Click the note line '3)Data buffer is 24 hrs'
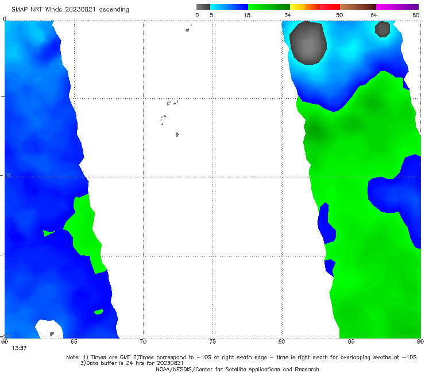Screen dimensions: 425x373 132,363
